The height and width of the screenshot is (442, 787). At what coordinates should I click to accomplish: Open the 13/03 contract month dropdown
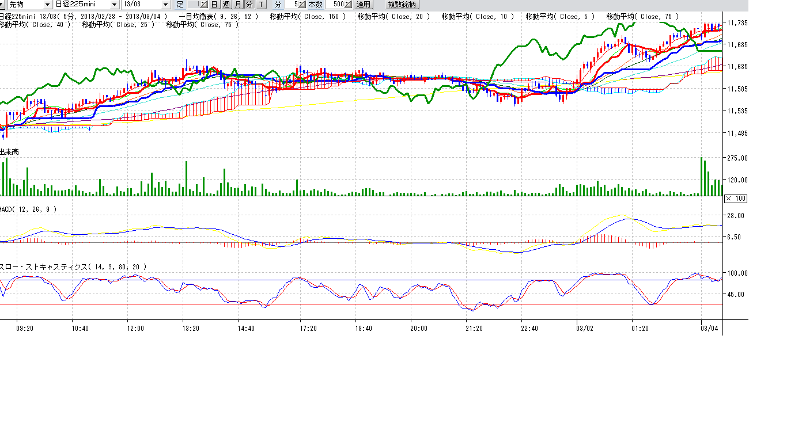click(166, 5)
